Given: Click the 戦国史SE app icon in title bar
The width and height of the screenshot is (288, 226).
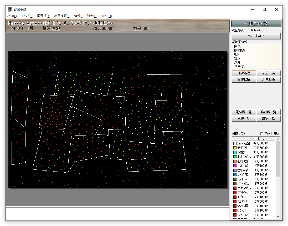Looking at the screenshot, I should 10,10.
